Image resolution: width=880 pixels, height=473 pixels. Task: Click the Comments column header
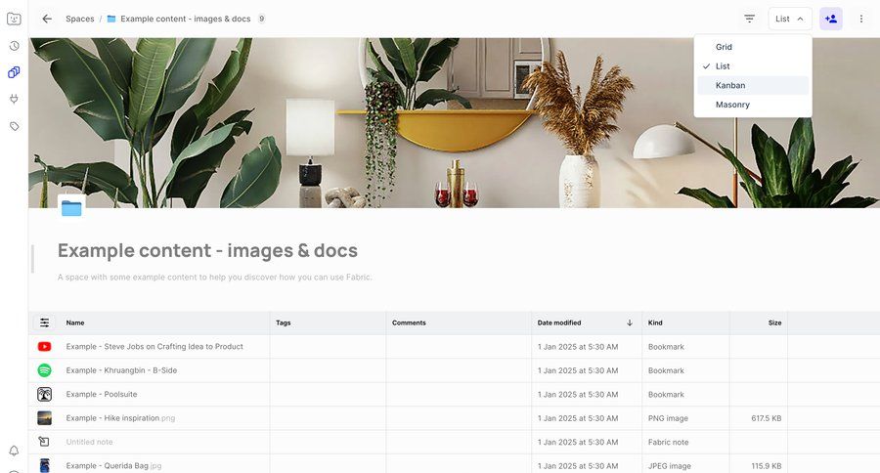[x=409, y=322]
